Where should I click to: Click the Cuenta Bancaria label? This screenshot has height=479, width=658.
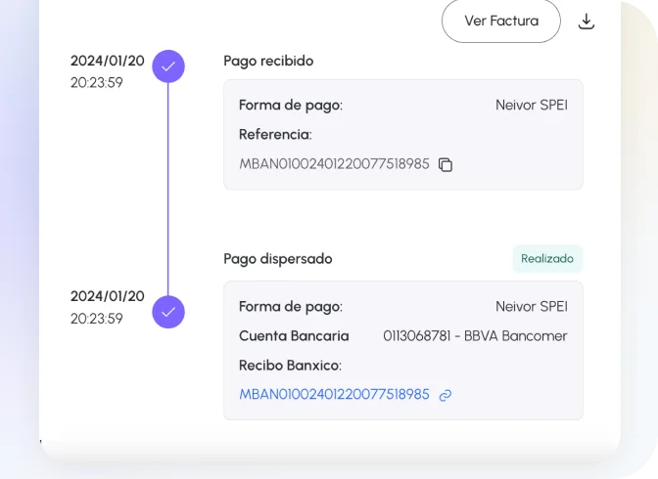294,335
